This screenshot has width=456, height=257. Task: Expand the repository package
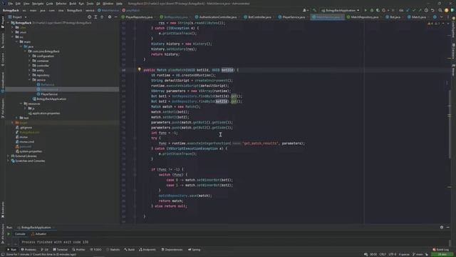click(30, 75)
